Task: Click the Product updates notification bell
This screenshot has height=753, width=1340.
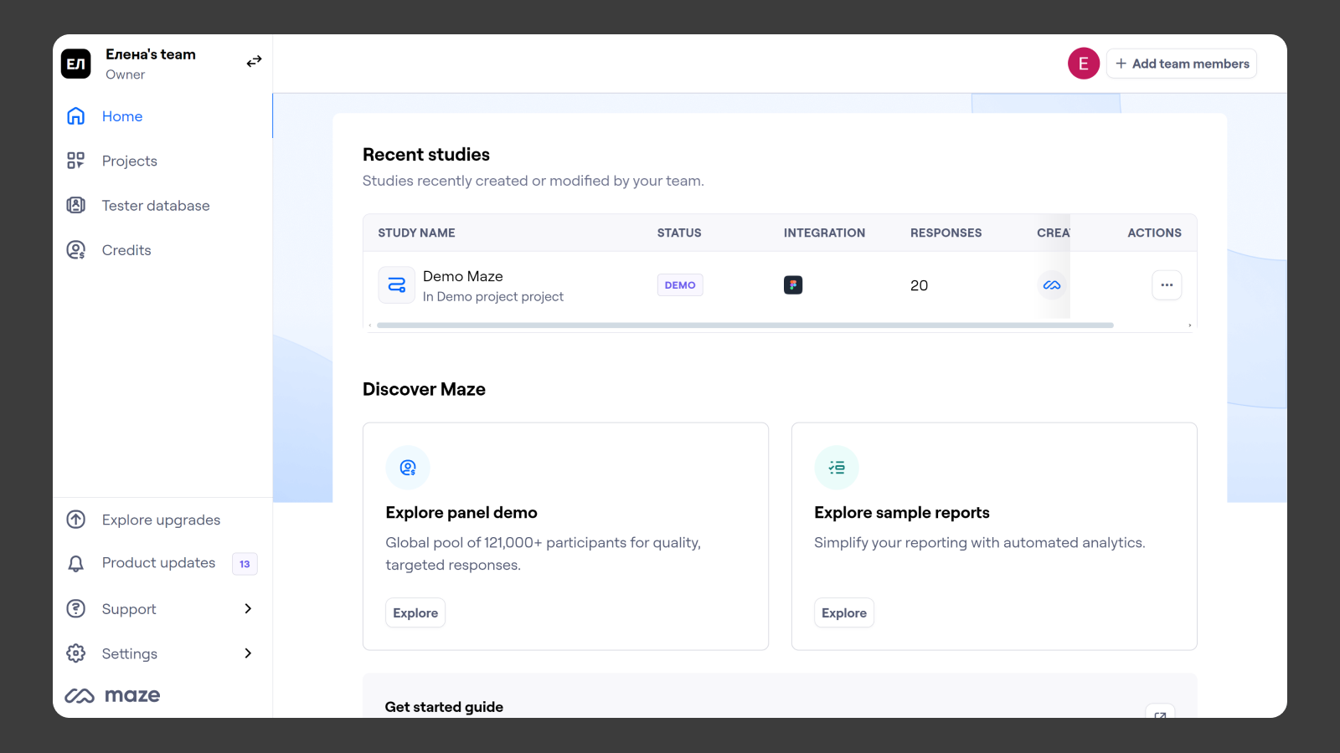Action: (75, 563)
